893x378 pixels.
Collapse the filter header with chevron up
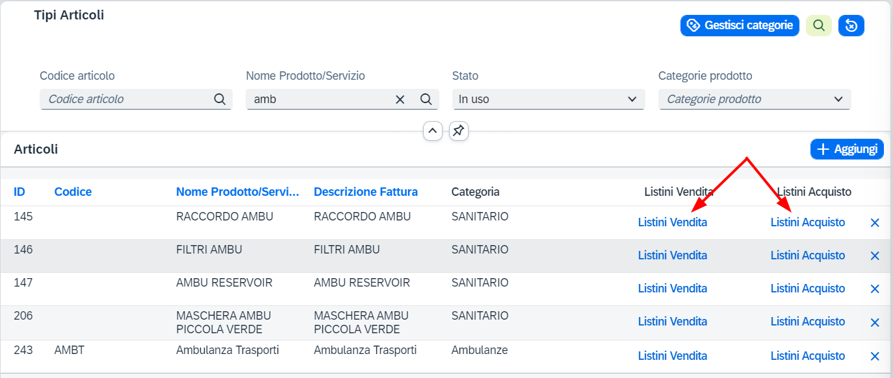(433, 130)
